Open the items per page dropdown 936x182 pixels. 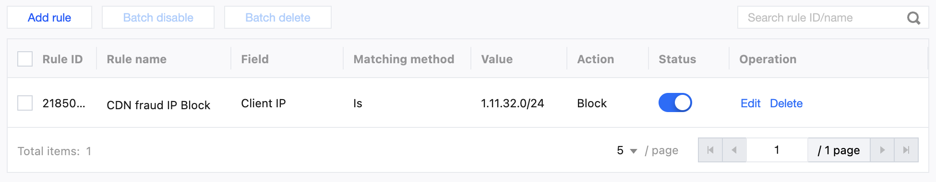click(627, 150)
